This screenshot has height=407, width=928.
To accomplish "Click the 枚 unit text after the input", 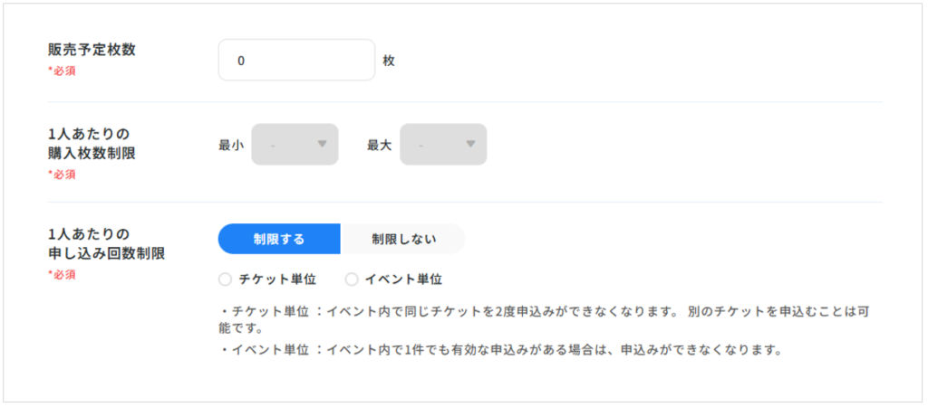I will pyautogui.click(x=389, y=62).
